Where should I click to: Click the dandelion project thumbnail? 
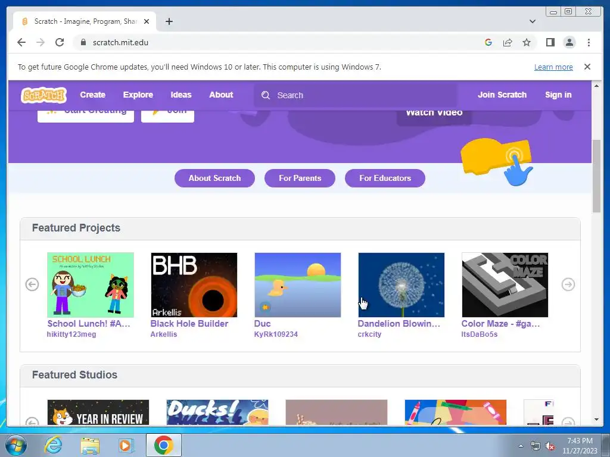point(401,285)
